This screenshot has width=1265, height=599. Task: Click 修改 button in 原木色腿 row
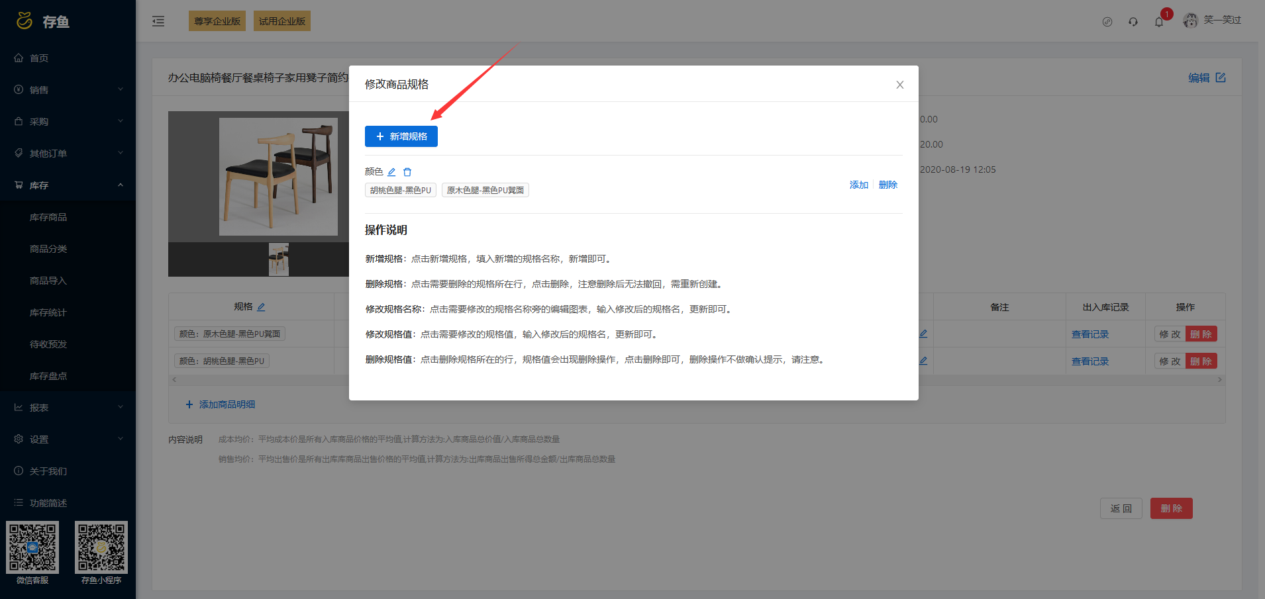(1170, 334)
